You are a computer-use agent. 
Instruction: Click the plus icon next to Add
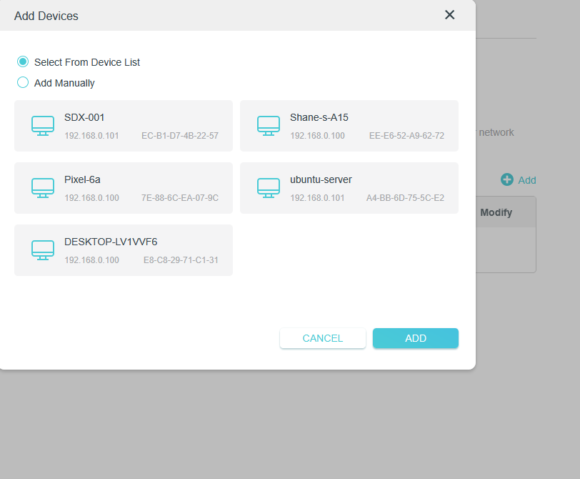(507, 180)
